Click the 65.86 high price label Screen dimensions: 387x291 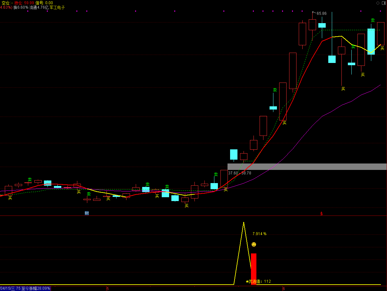tap(322, 13)
